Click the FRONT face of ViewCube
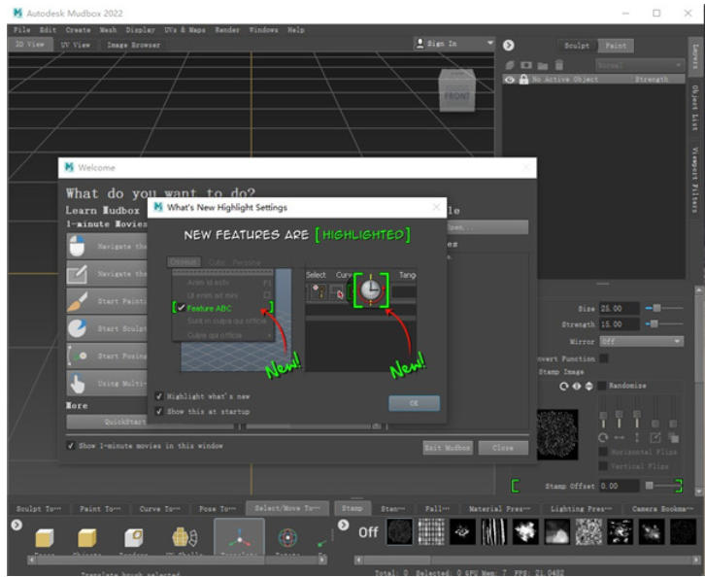 456,95
